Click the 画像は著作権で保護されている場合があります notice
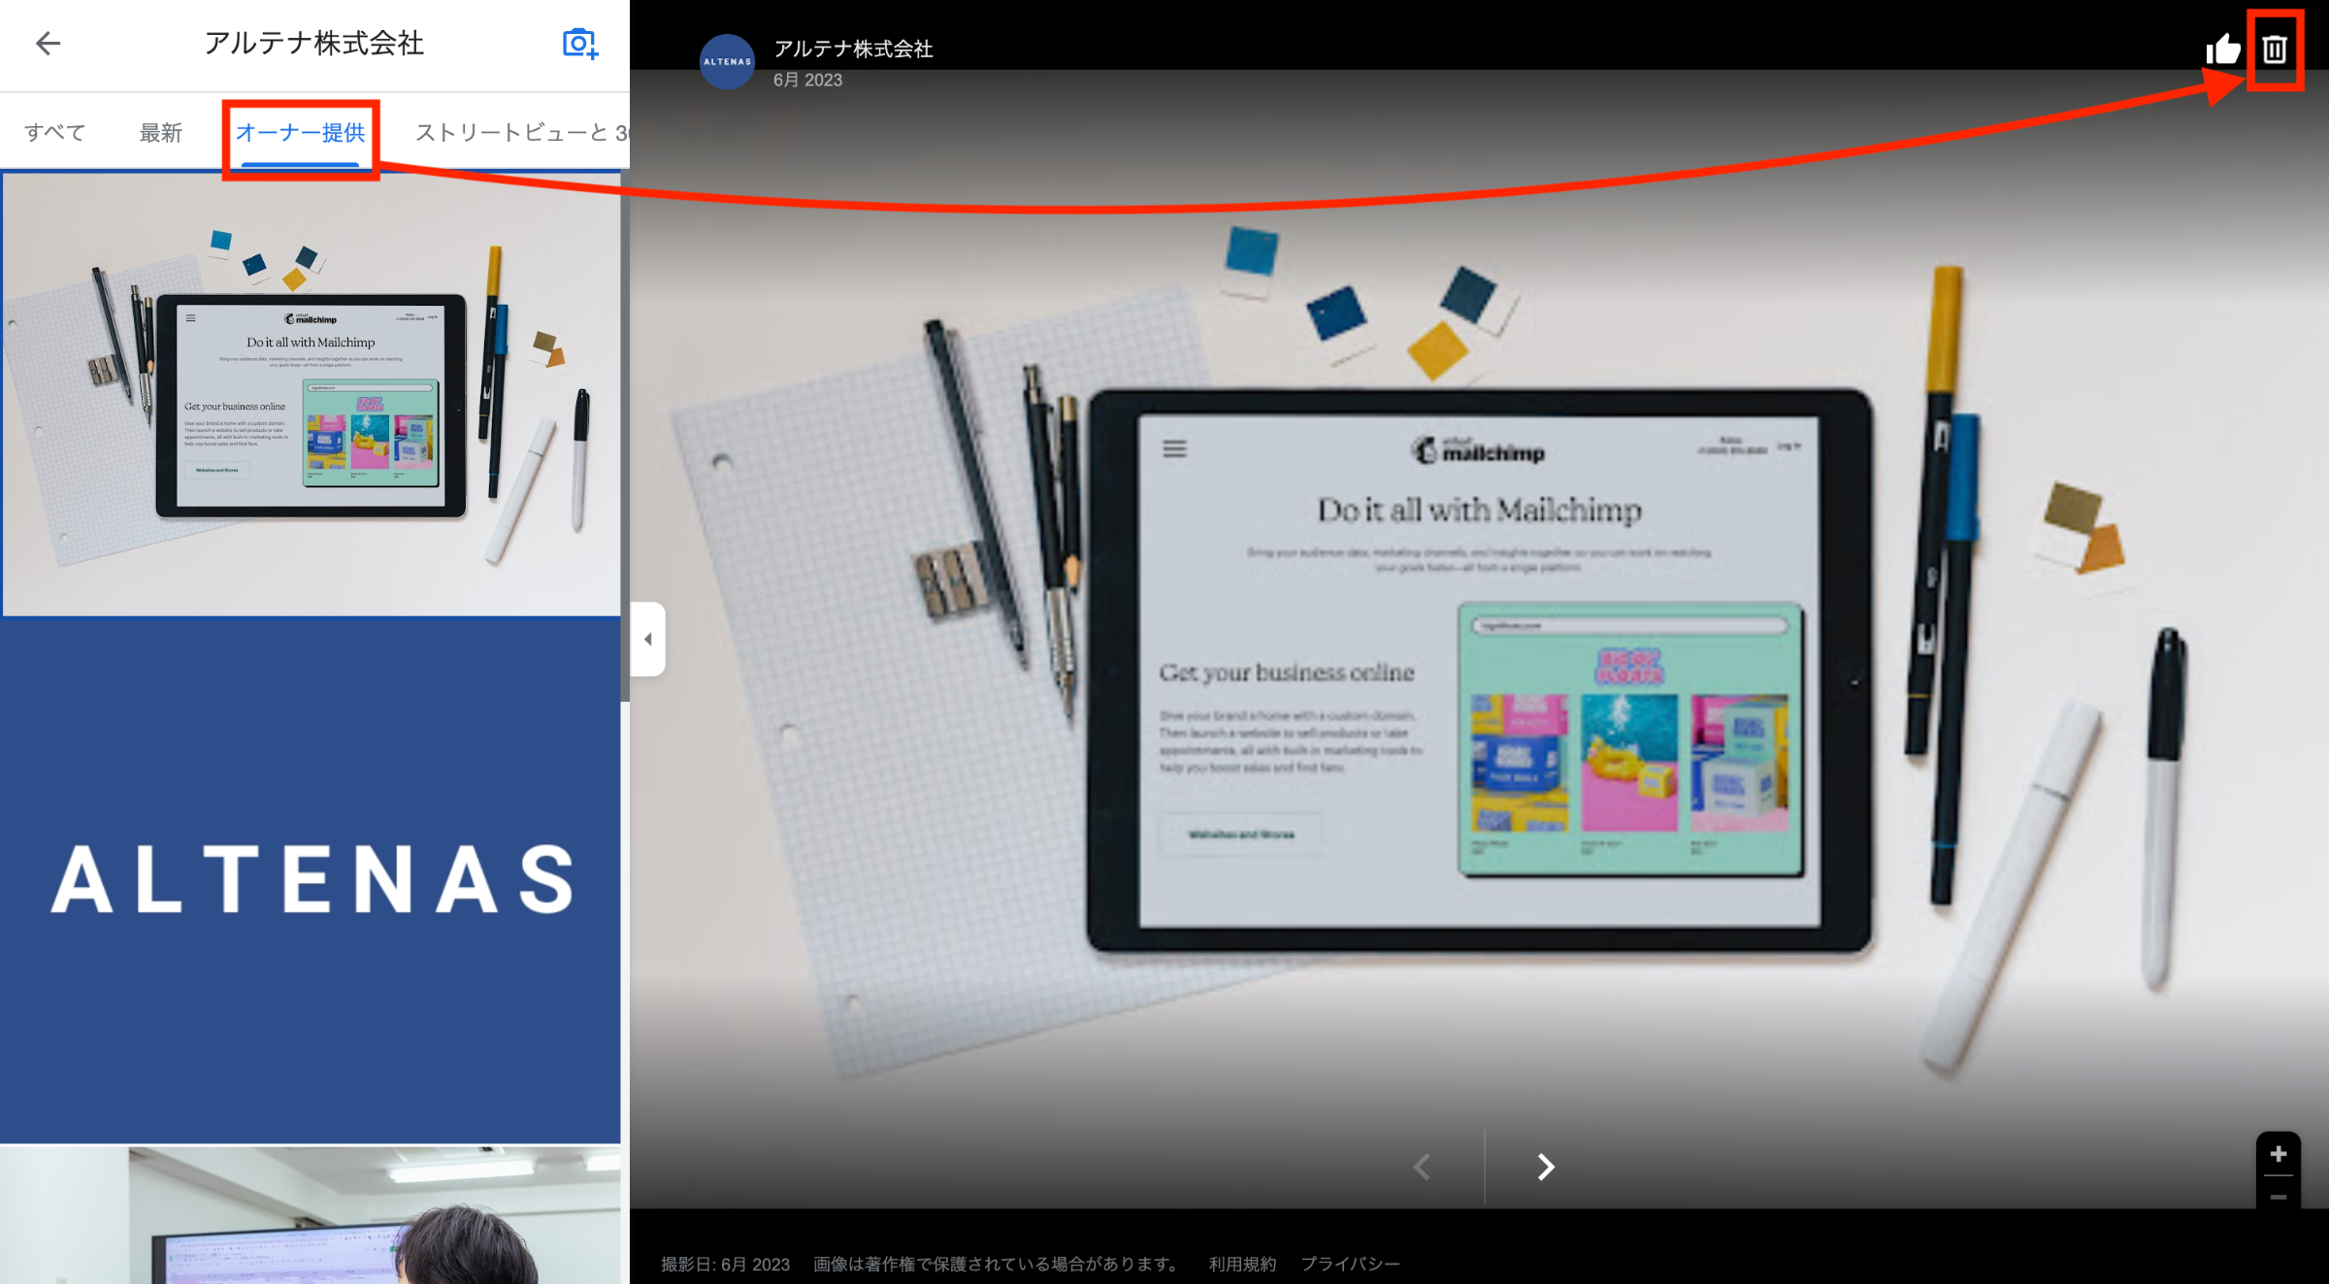Image resolution: width=2329 pixels, height=1284 pixels. pos(998,1264)
